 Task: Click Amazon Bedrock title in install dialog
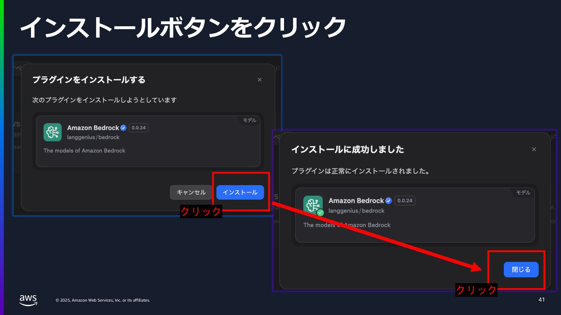[93, 128]
